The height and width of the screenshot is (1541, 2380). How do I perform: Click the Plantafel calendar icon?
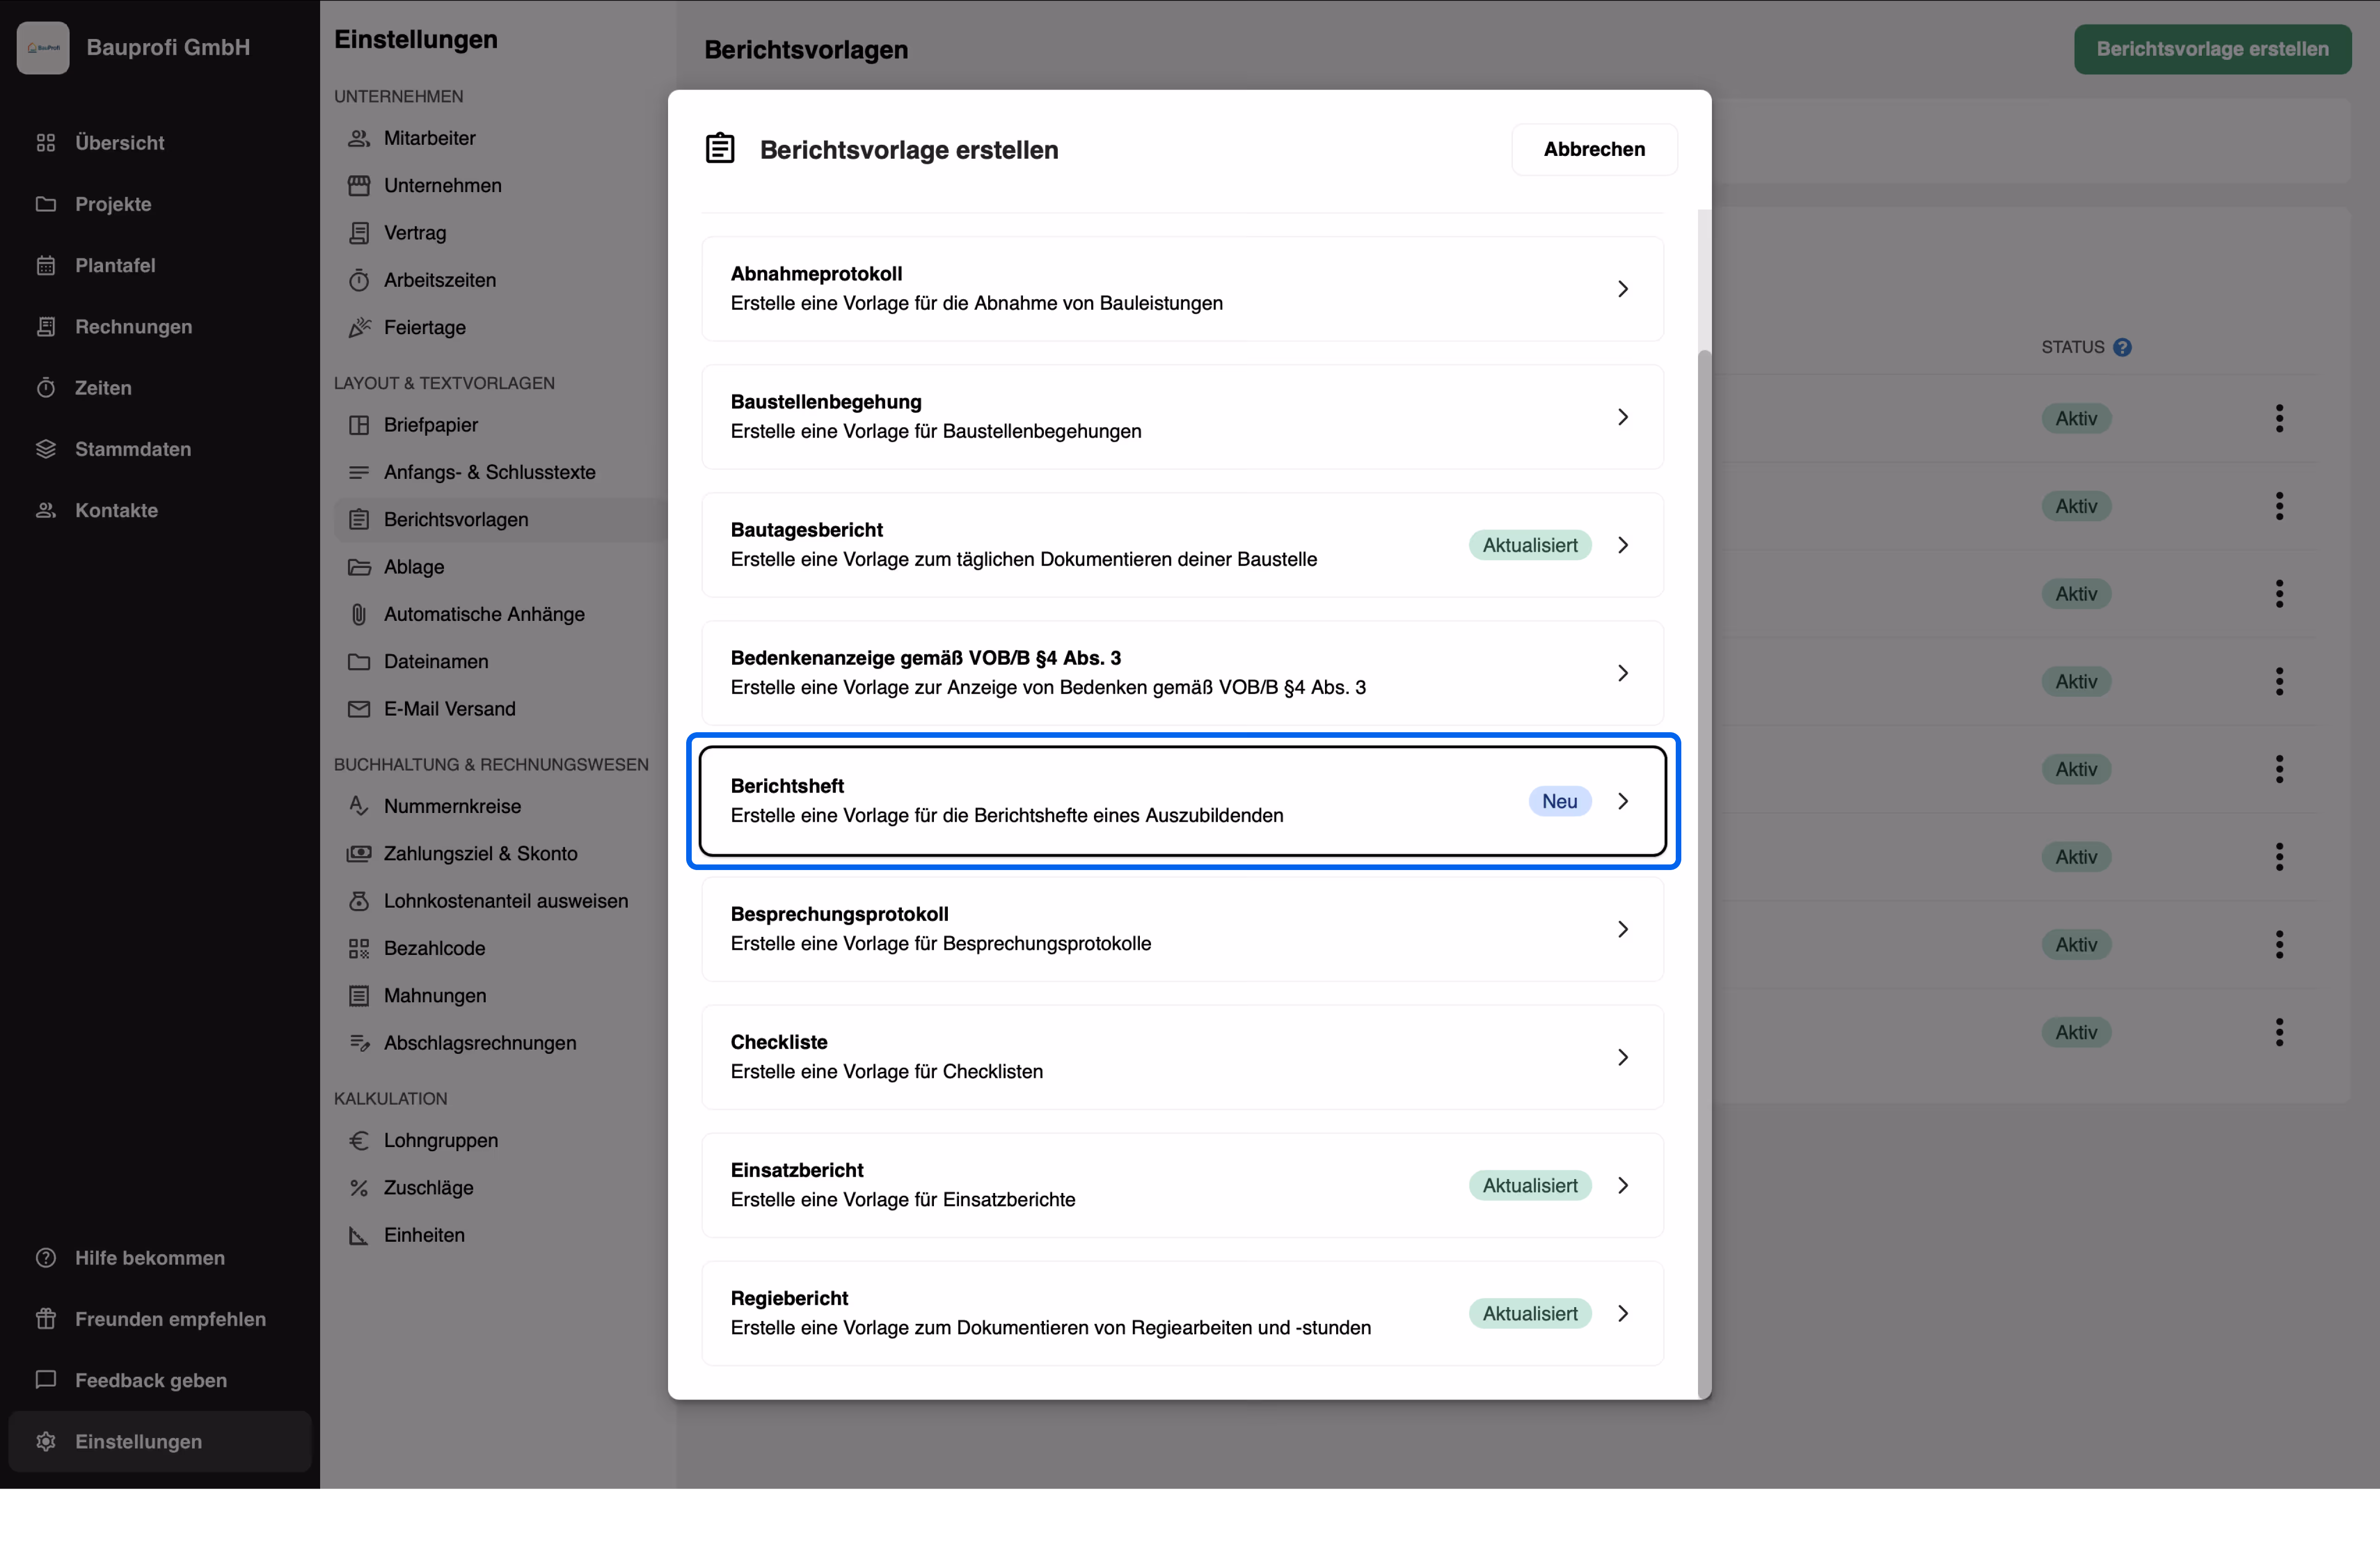pyautogui.click(x=46, y=265)
